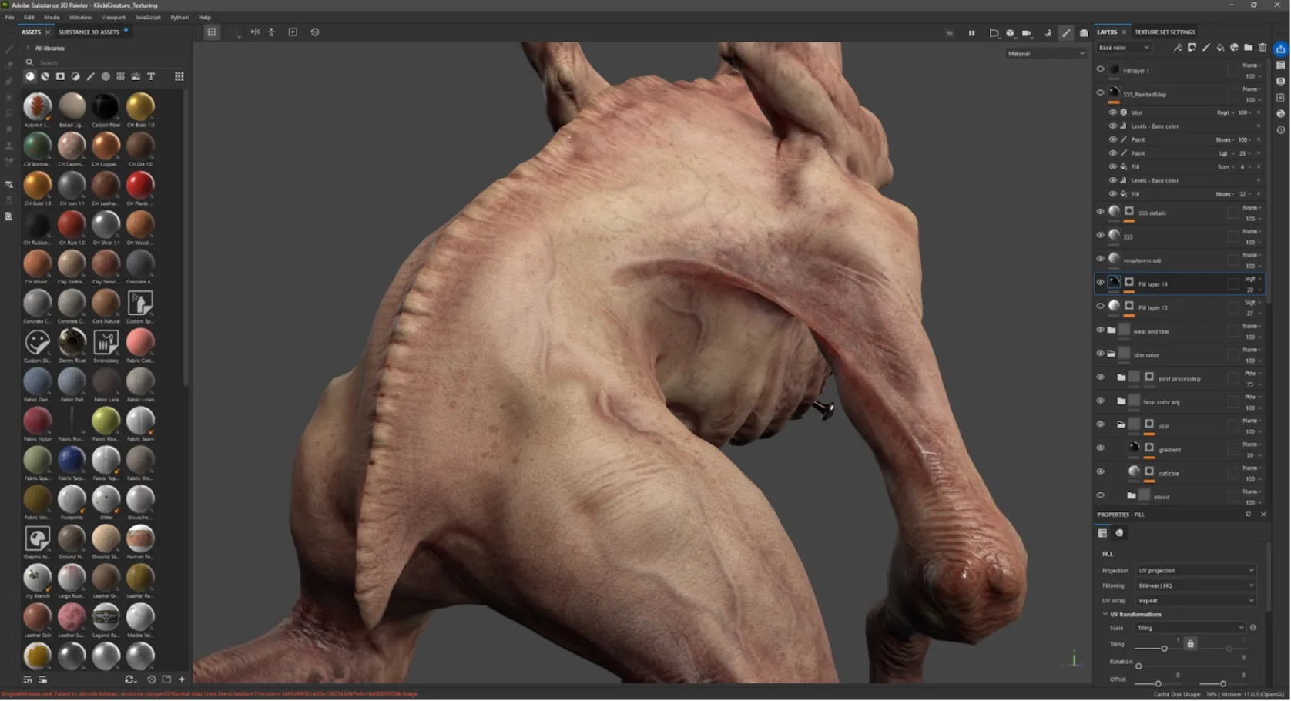The height and width of the screenshot is (701, 1291).
Task: Toggle the symmetry tool in viewport toolbar
Action: point(255,32)
